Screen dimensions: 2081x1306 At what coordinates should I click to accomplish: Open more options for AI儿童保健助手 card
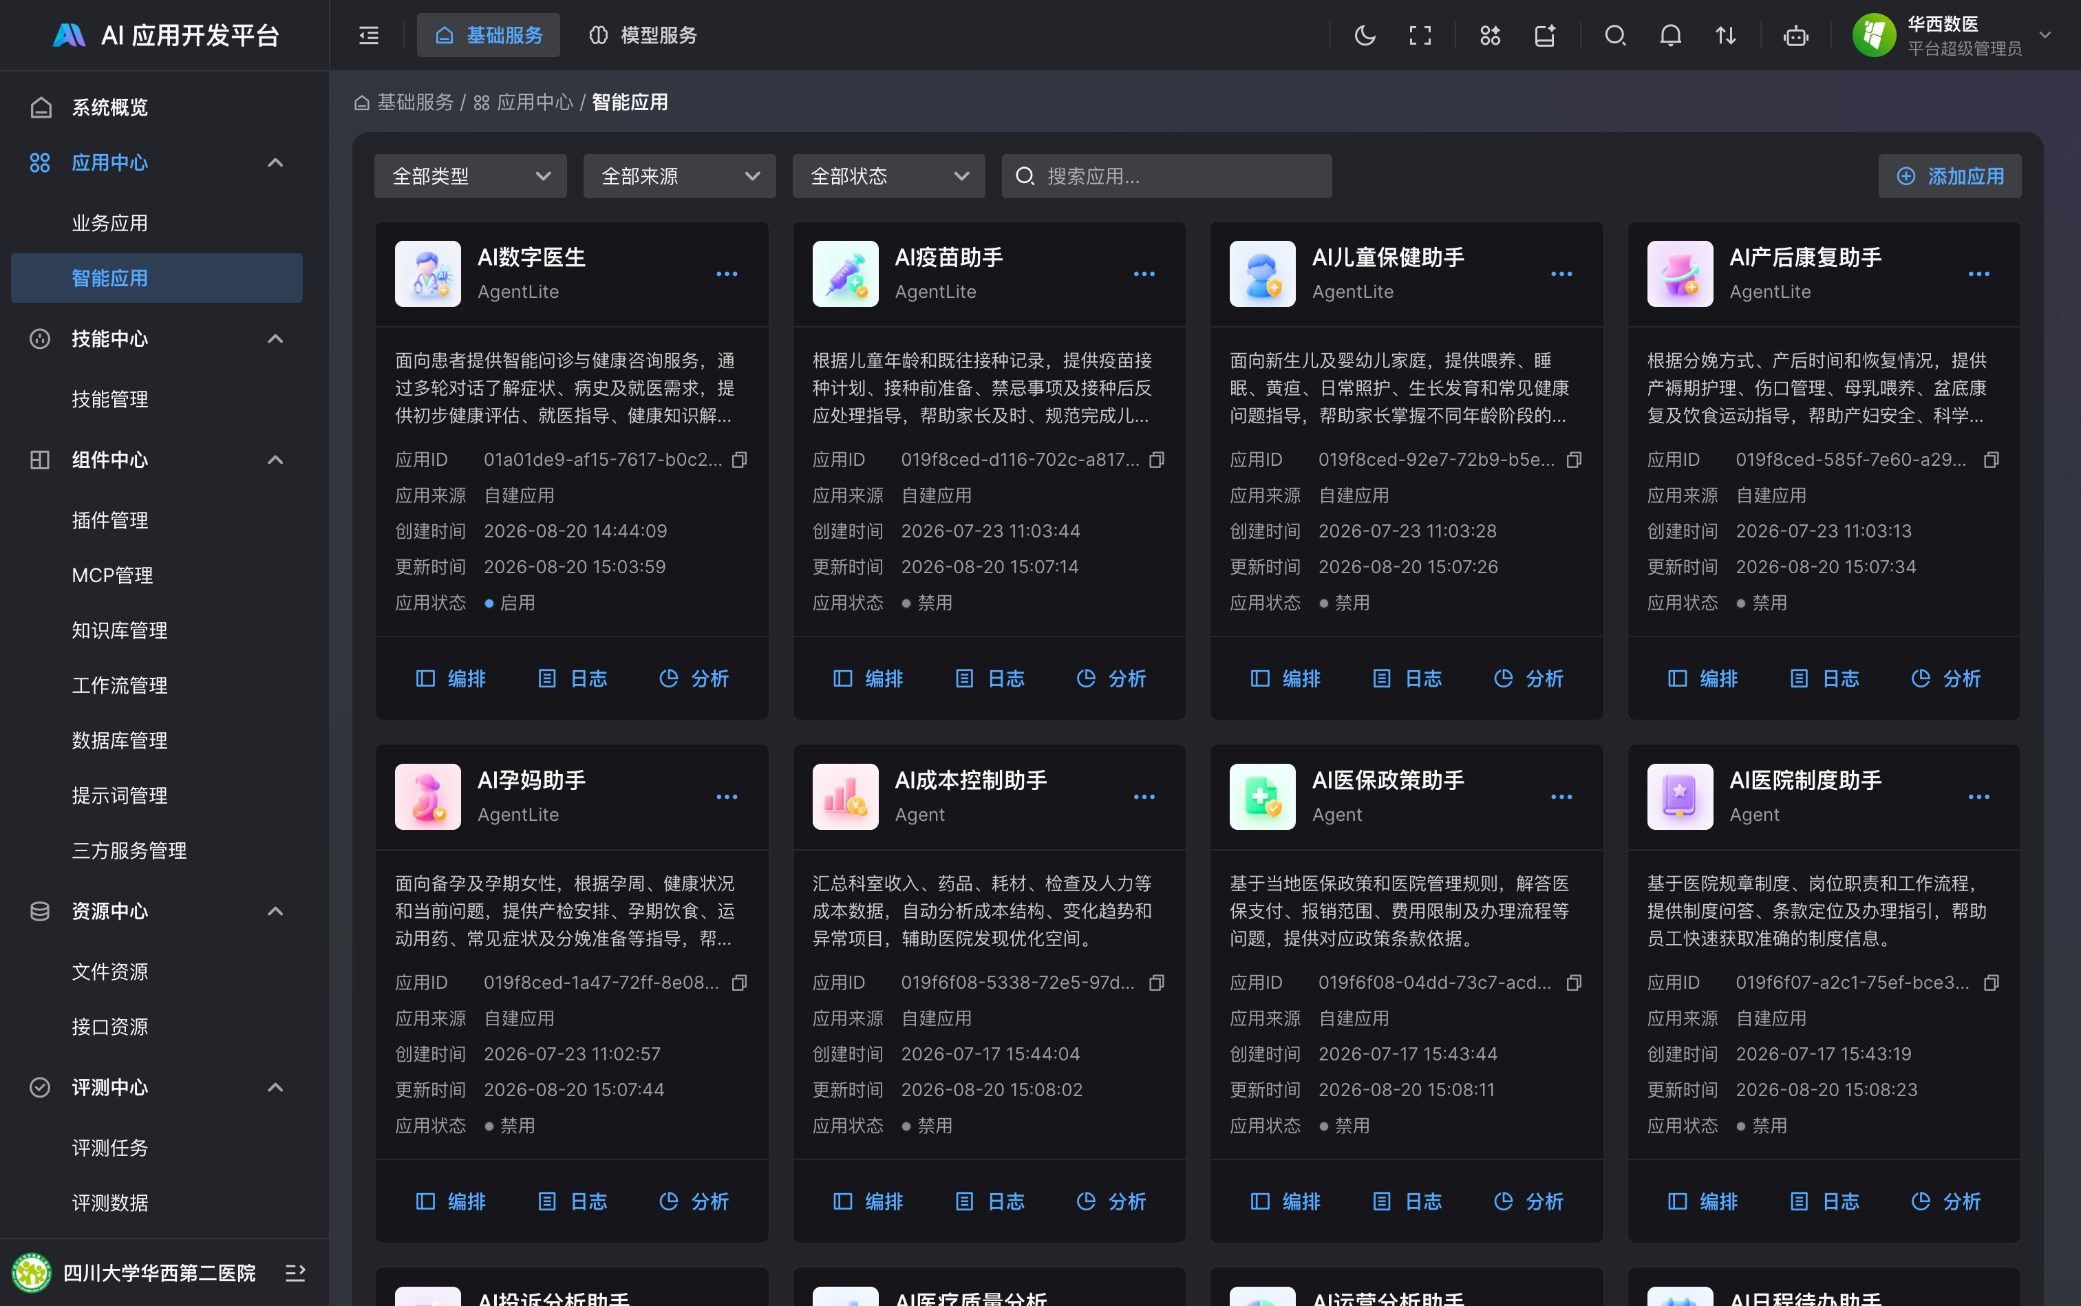[x=1562, y=274]
